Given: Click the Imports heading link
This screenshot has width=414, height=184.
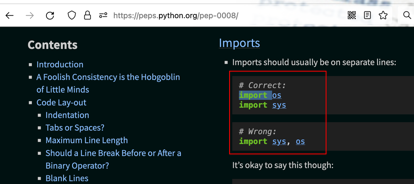Looking at the screenshot, I should (239, 43).
